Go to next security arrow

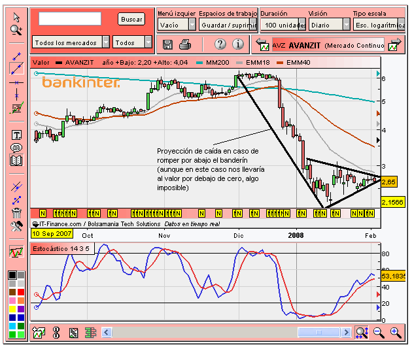[x=394, y=44]
